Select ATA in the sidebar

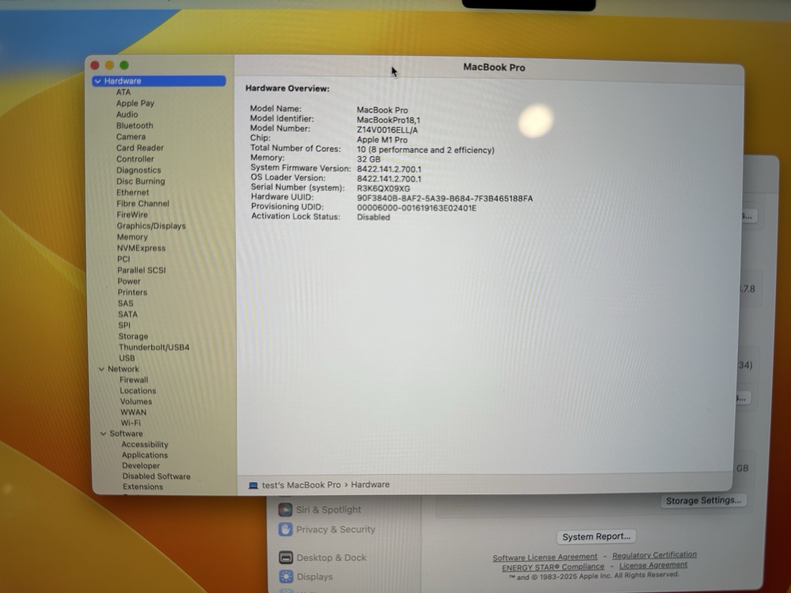click(x=124, y=92)
